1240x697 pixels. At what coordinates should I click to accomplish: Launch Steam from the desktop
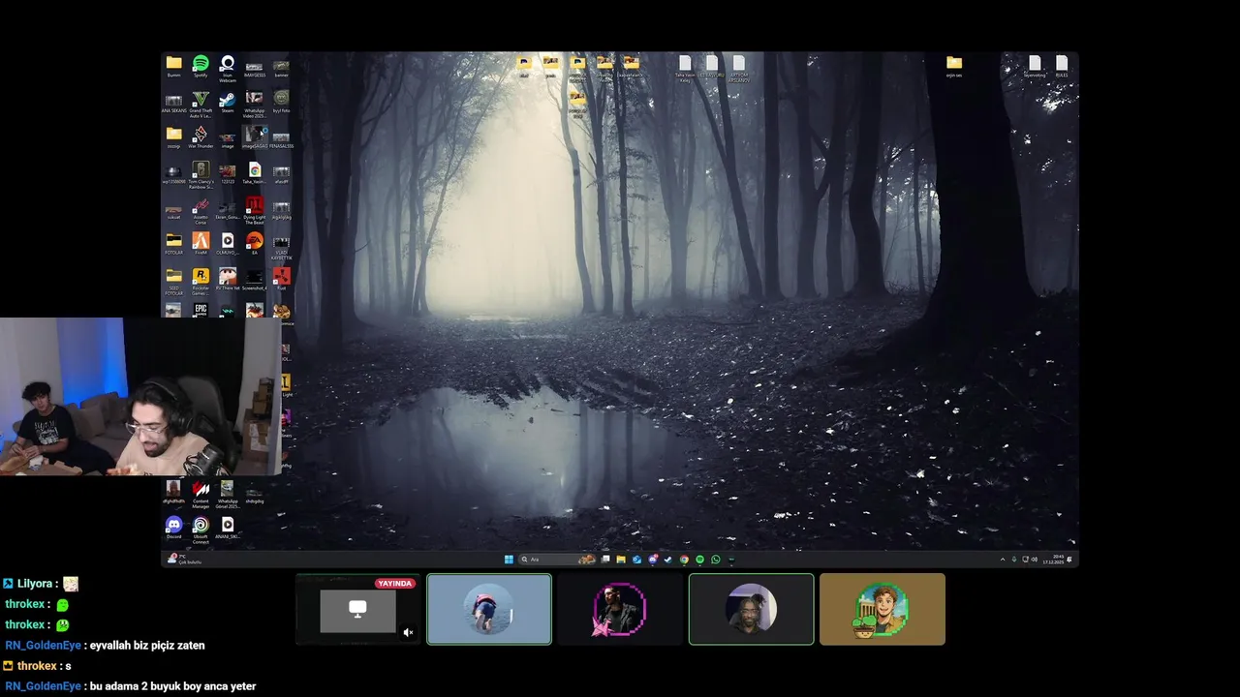click(228, 103)
